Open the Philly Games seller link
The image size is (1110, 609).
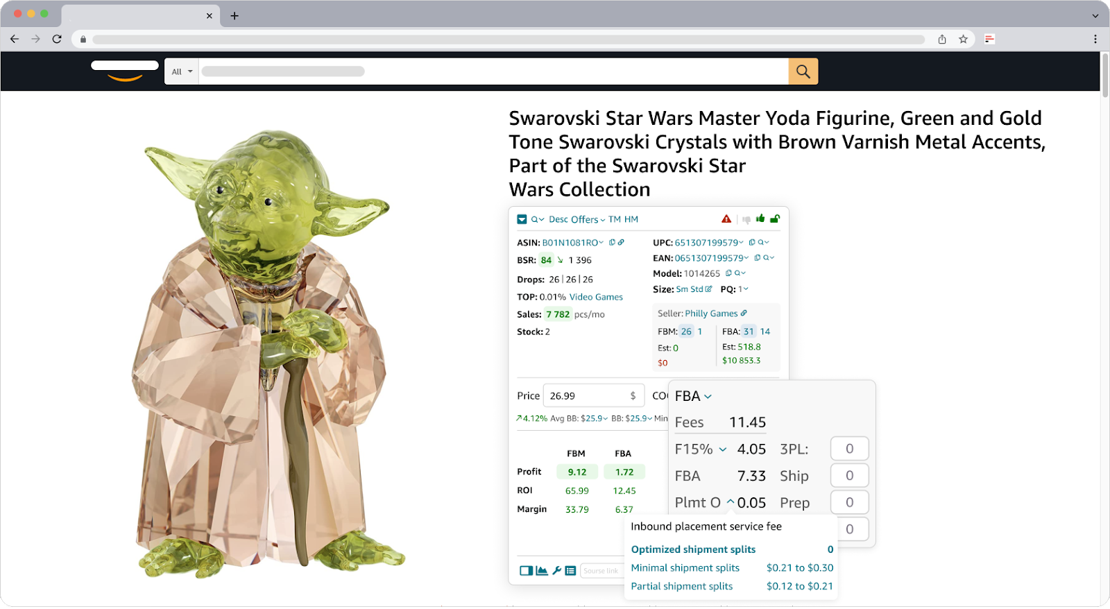(x=711, y=314)
